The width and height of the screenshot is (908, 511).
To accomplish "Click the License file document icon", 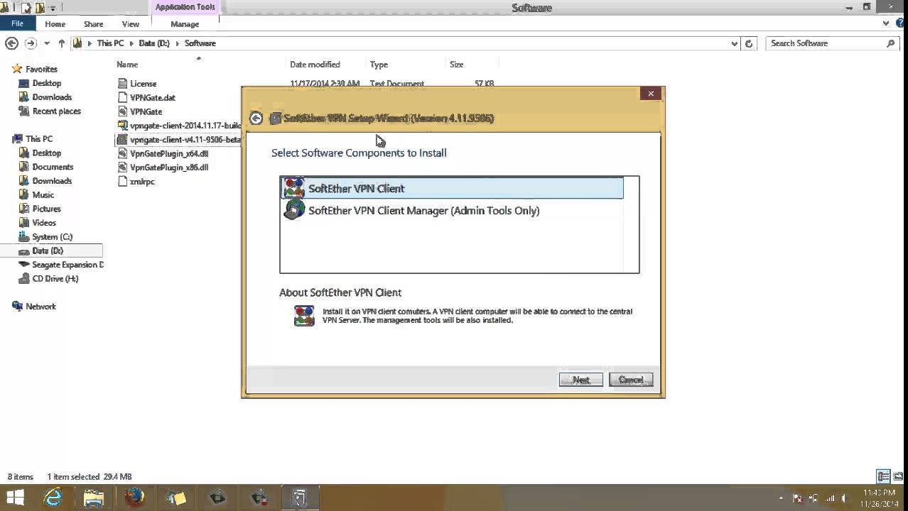I will coord(122,84).
